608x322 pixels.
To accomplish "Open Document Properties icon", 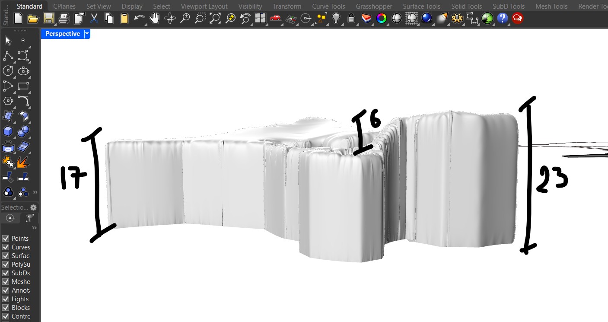I will 79,19.
